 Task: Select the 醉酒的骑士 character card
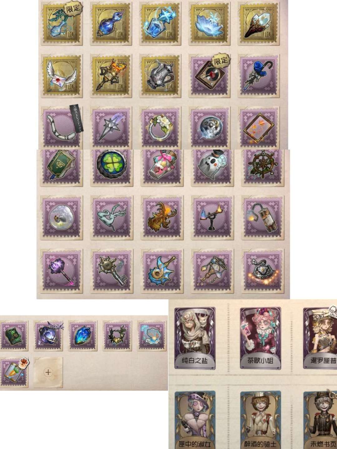tap(261, 420)
